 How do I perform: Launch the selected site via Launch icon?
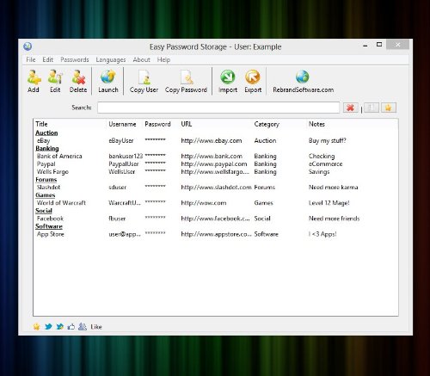coord(108,77)
